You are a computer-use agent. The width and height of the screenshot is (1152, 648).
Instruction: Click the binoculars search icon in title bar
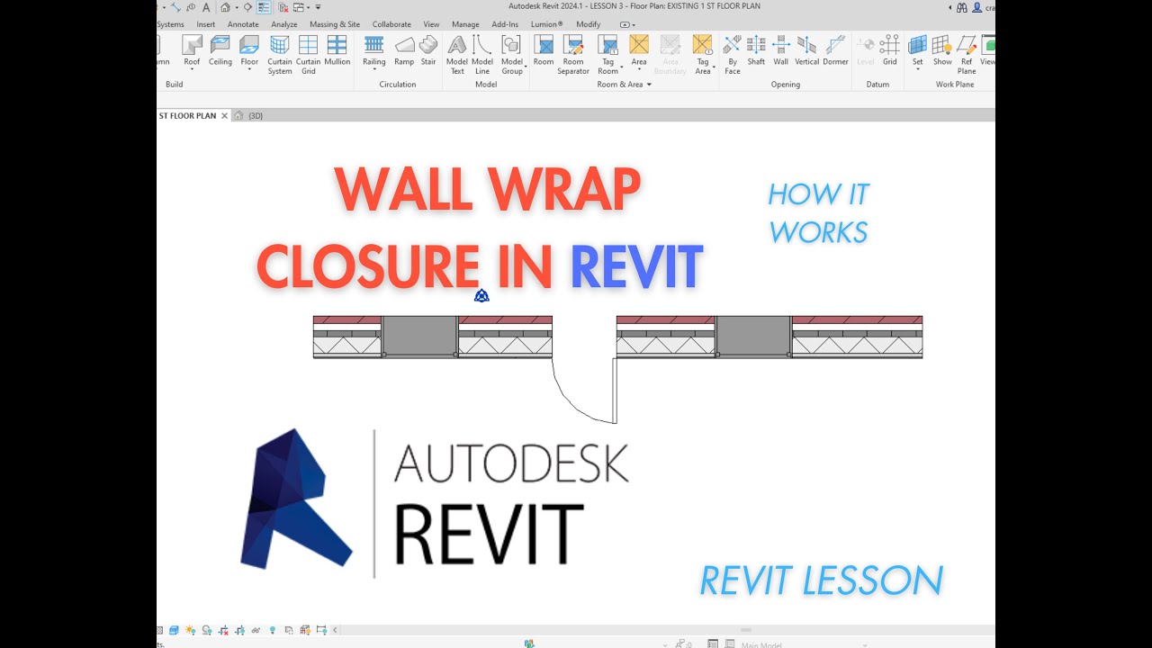point(962,7)
